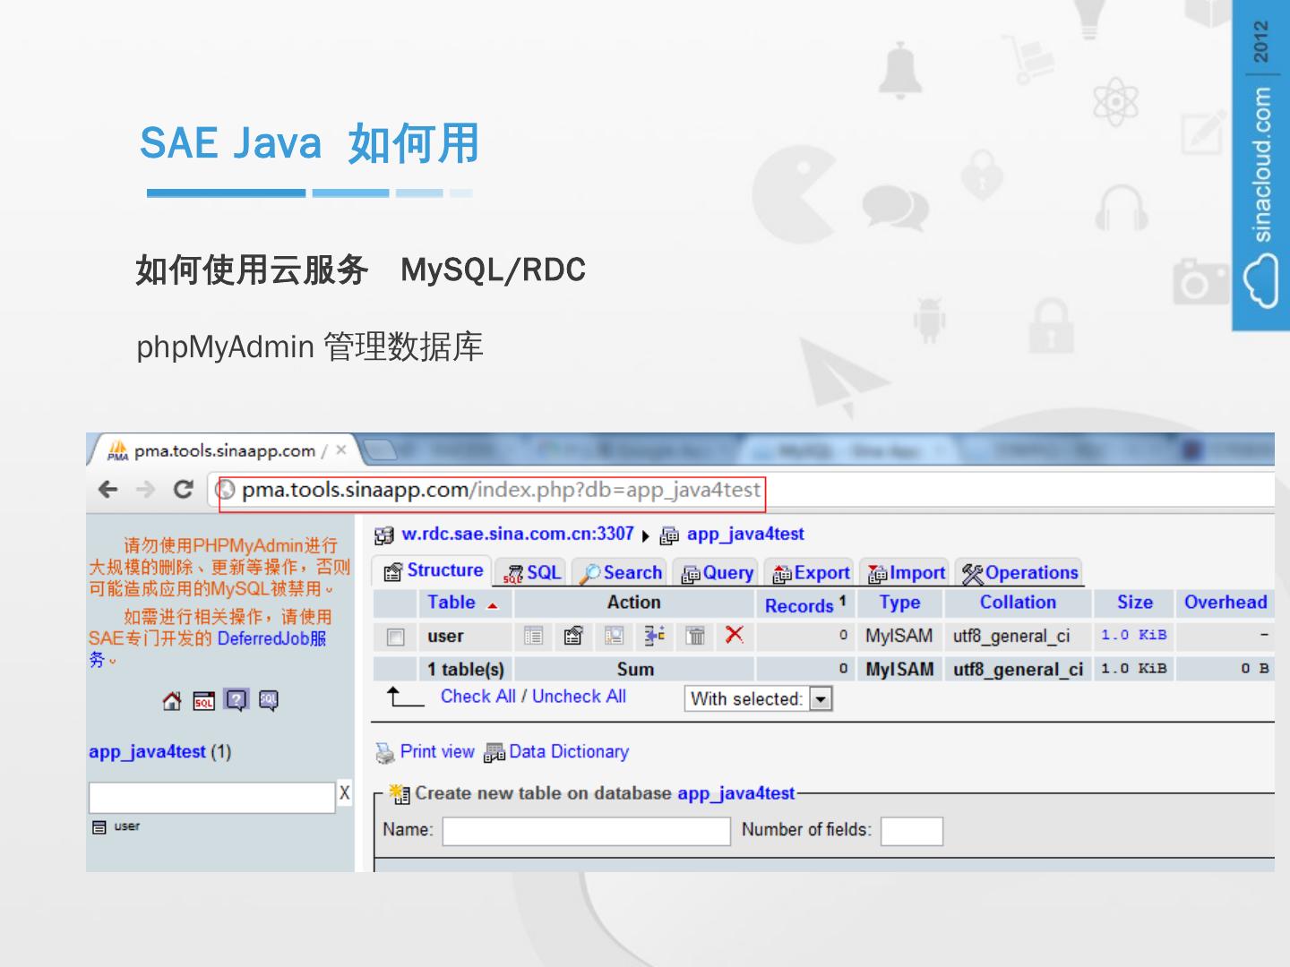
Task: Sort by the Table column header
Action: [x=451, y=603]
